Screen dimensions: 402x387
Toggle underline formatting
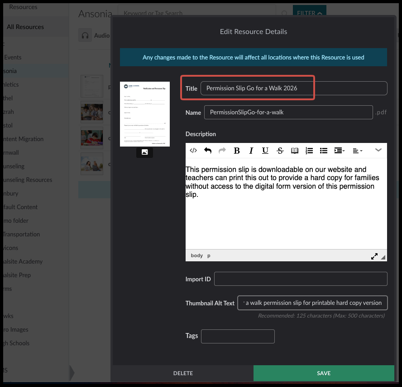click(x=265, y=151)
